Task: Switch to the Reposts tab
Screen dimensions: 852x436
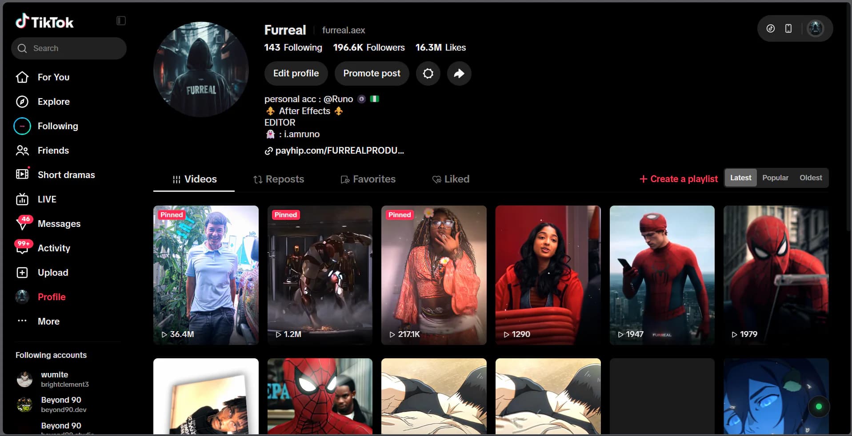Action: 279,179
